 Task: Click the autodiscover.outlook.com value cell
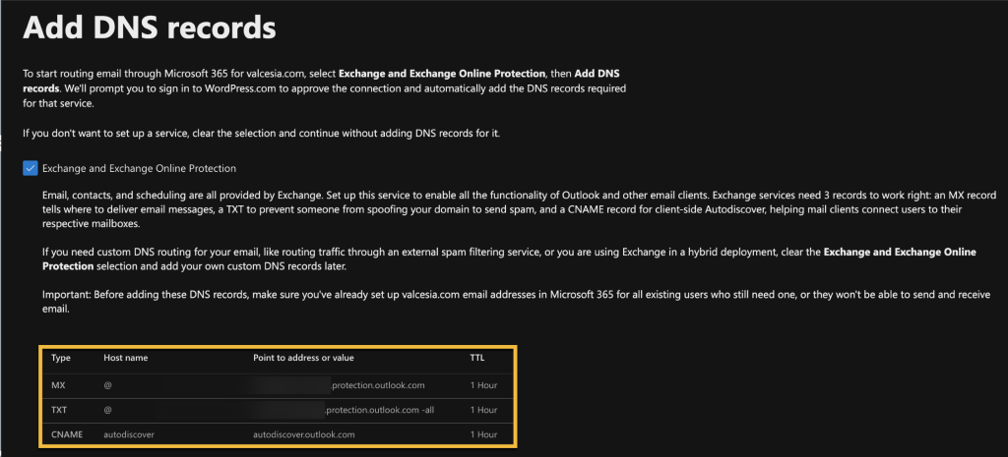coord(303,433)
